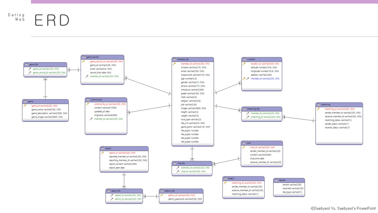Click the table icon in Matching_fks header
This screenshot has width=378, height=213.
tap(245, 109)
